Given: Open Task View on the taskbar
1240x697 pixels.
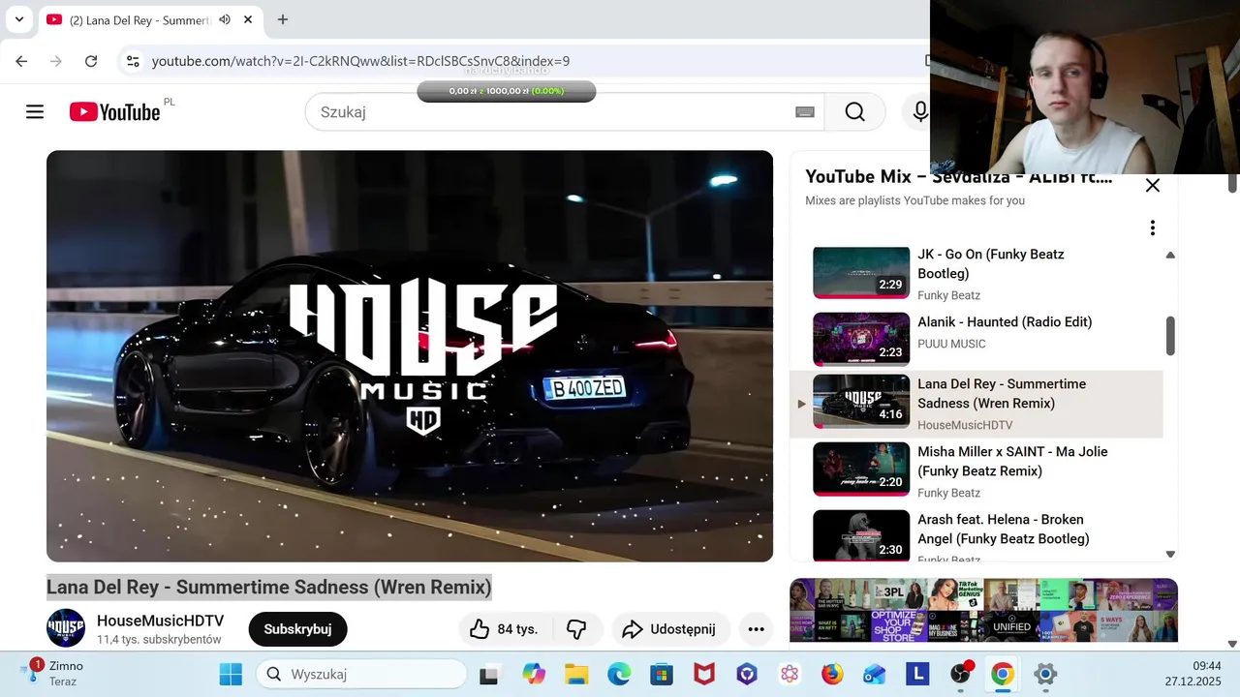Looking at the screenshot, I should [489, 675].
